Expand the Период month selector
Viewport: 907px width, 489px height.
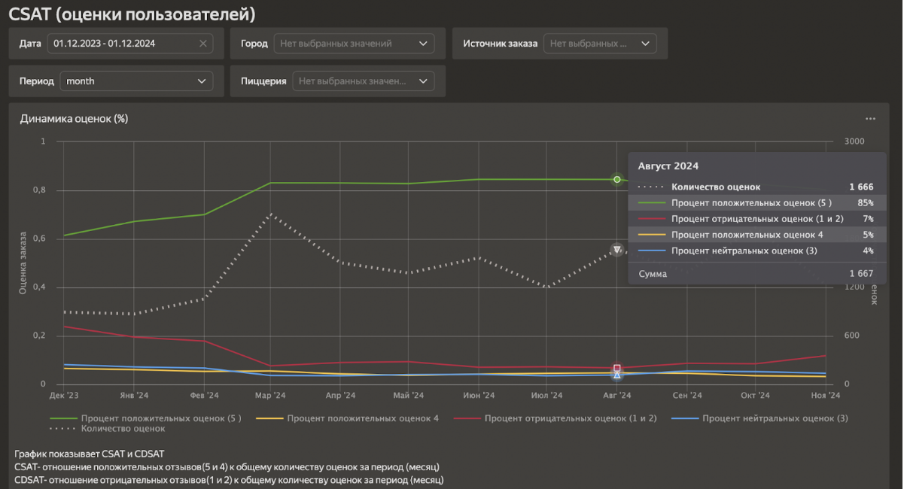click(136, 81)
